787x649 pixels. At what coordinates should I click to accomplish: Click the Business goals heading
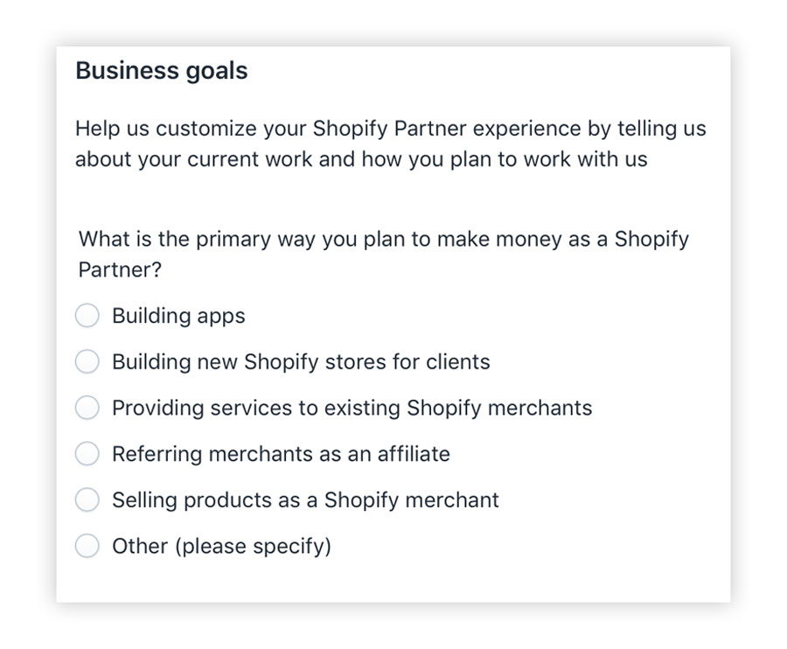pos(162,71)
